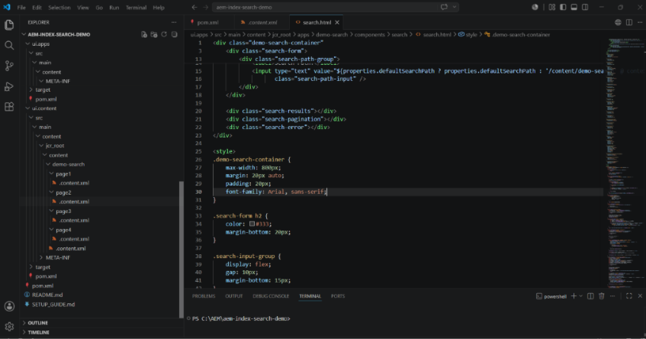Create a new folder in the explorer
This screenshot has height=339, width=646.
154,34
